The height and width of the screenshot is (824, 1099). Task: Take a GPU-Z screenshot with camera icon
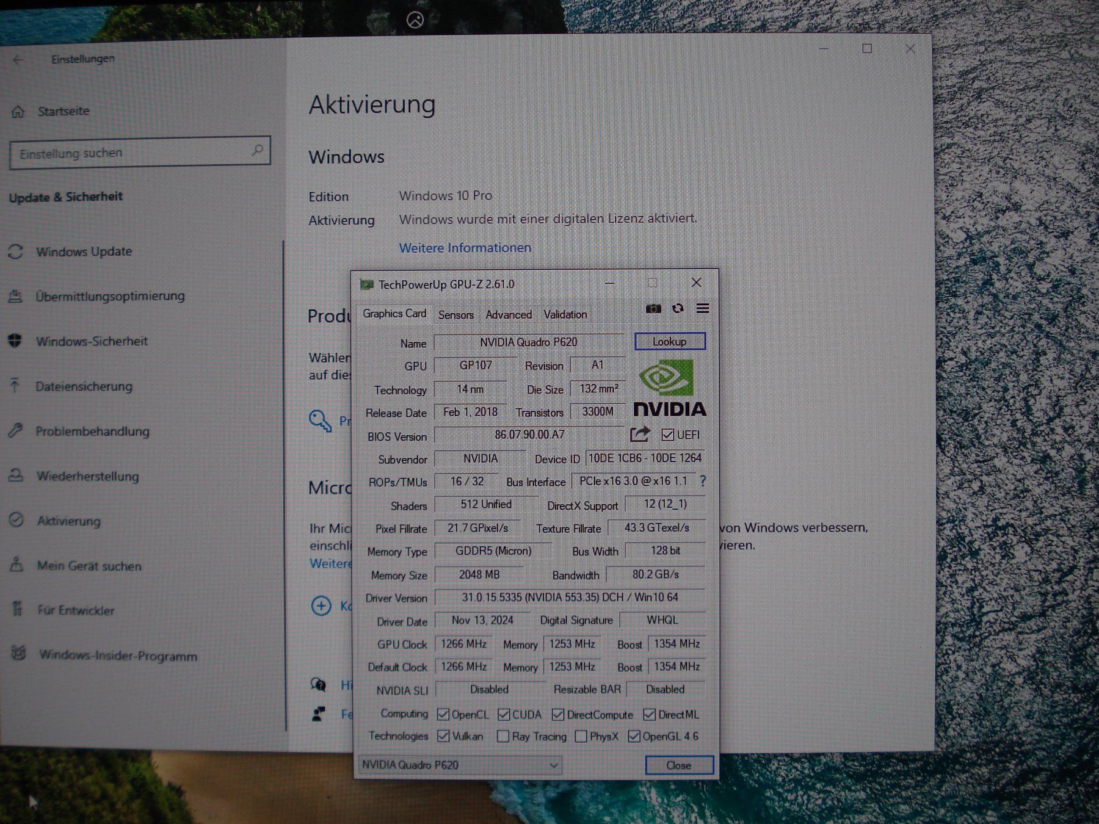[x=653, y=309]
